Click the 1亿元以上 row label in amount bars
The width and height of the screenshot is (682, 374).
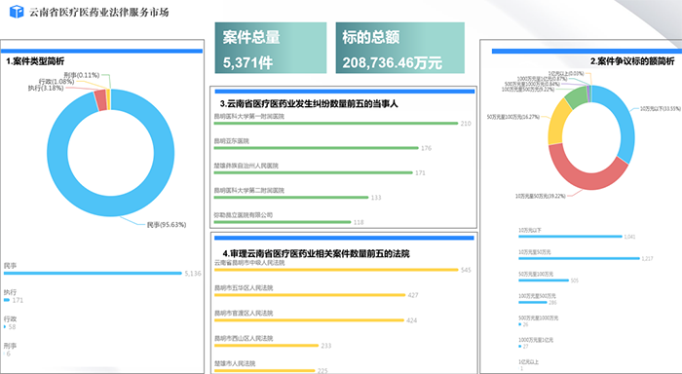(x=528, y=361)
